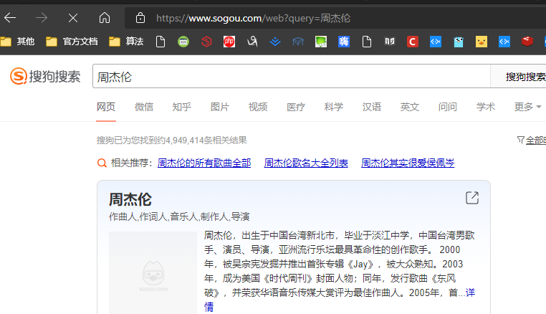Click the Sogou logo
The height and width of the screenshot is (314, 546).
click(x=45, y=76)
